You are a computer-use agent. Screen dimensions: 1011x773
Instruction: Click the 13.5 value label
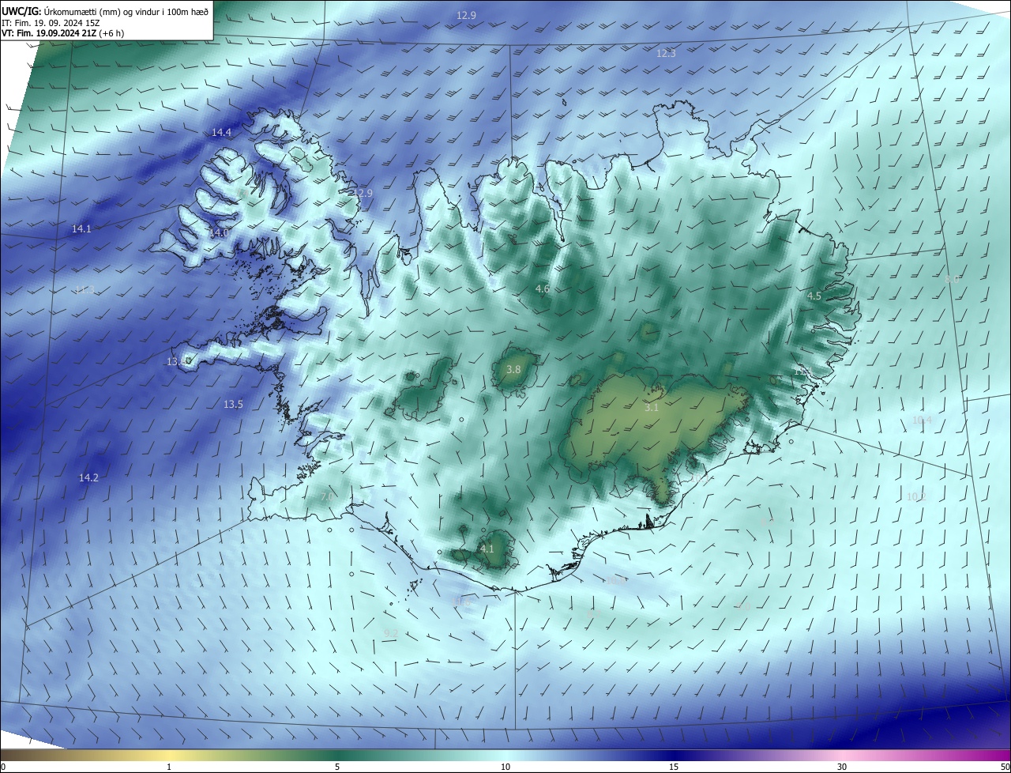(x=233, y=405)
